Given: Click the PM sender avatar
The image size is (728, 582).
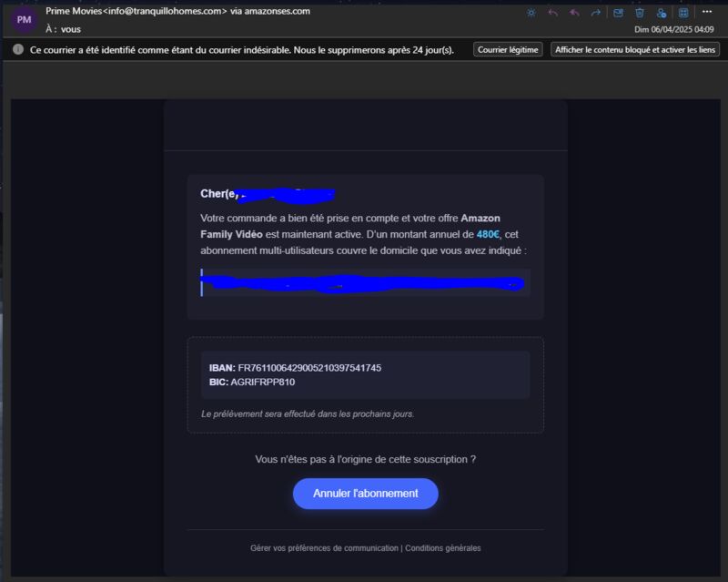Looking at the screenshot, I should [25, 20].
